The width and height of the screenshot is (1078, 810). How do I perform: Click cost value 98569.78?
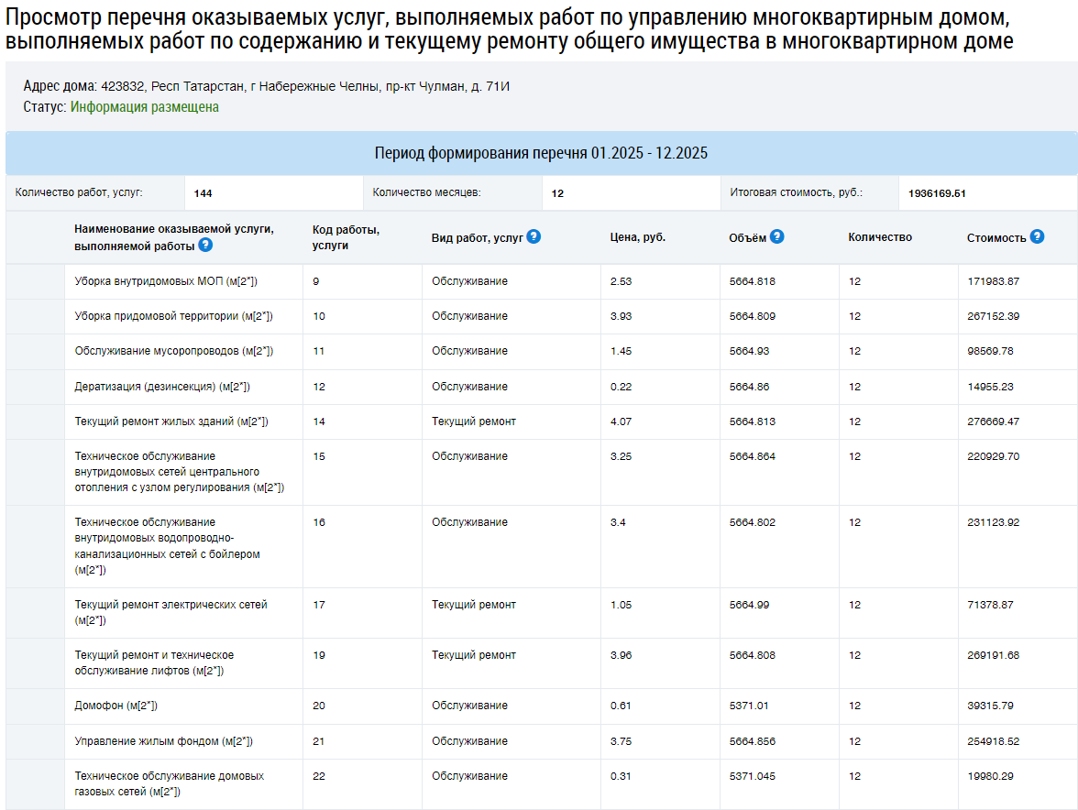(990, 351)
